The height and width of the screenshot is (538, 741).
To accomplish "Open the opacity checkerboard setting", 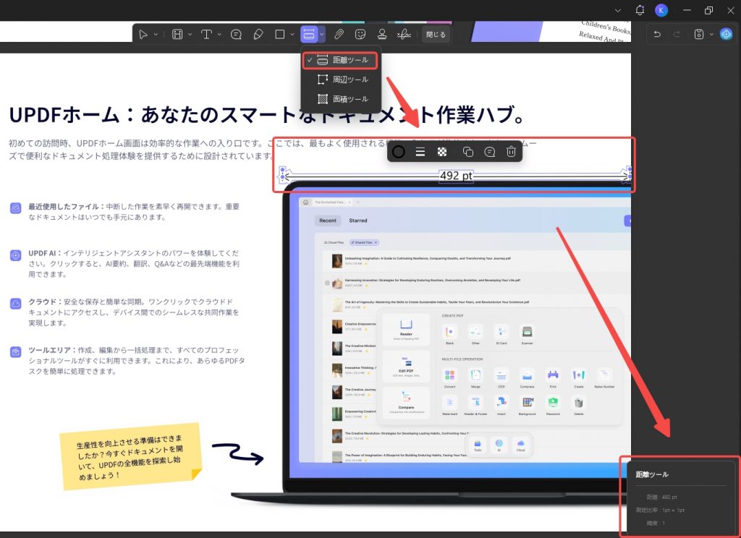I will pyautogui.click(x=442, y=152).
